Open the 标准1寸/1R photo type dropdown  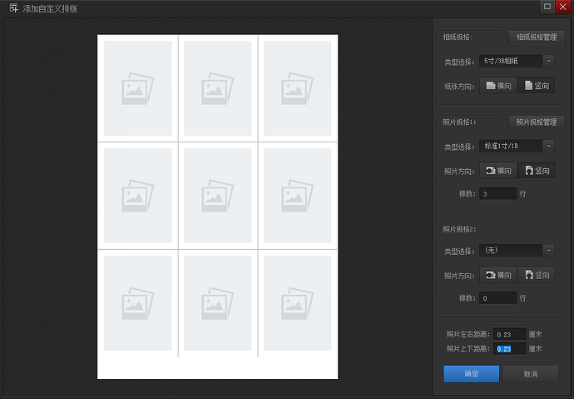[x=517, y=147]
